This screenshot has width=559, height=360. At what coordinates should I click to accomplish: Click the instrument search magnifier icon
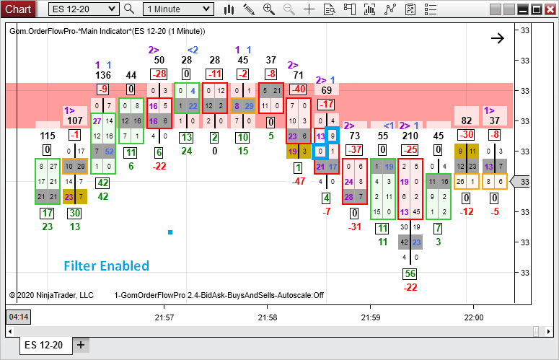pyautogui.click(x=129, y=9)
